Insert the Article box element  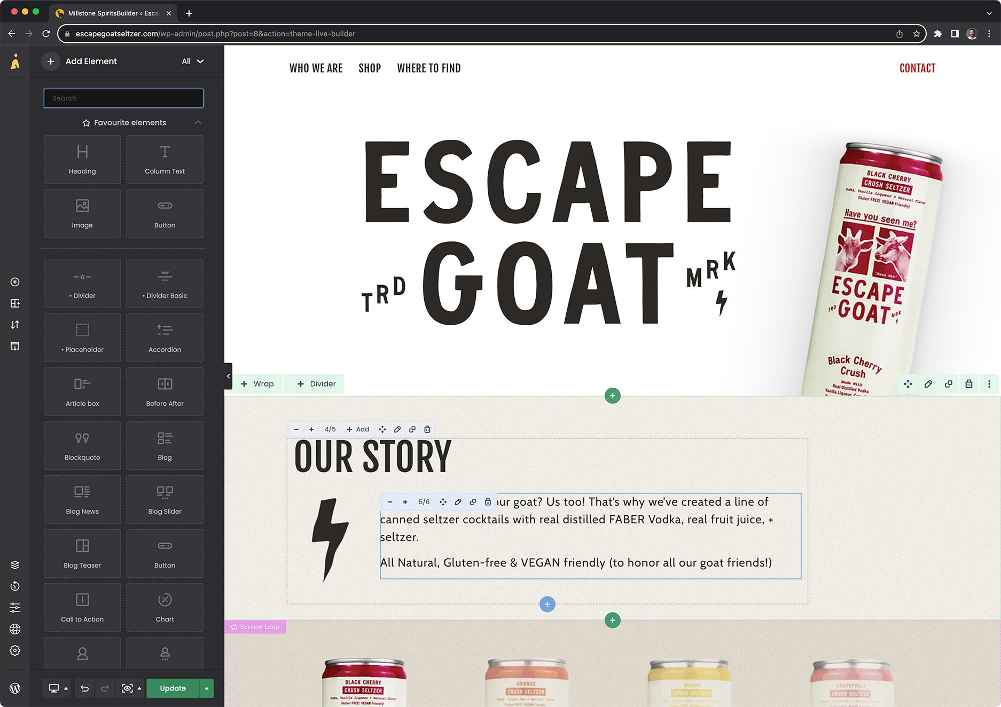tap(82, 391)
